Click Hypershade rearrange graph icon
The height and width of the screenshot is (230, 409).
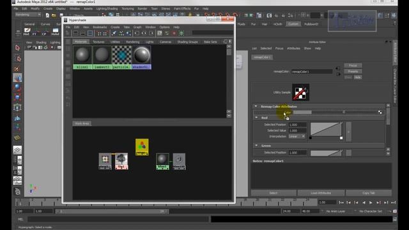(x=121, y=33)
